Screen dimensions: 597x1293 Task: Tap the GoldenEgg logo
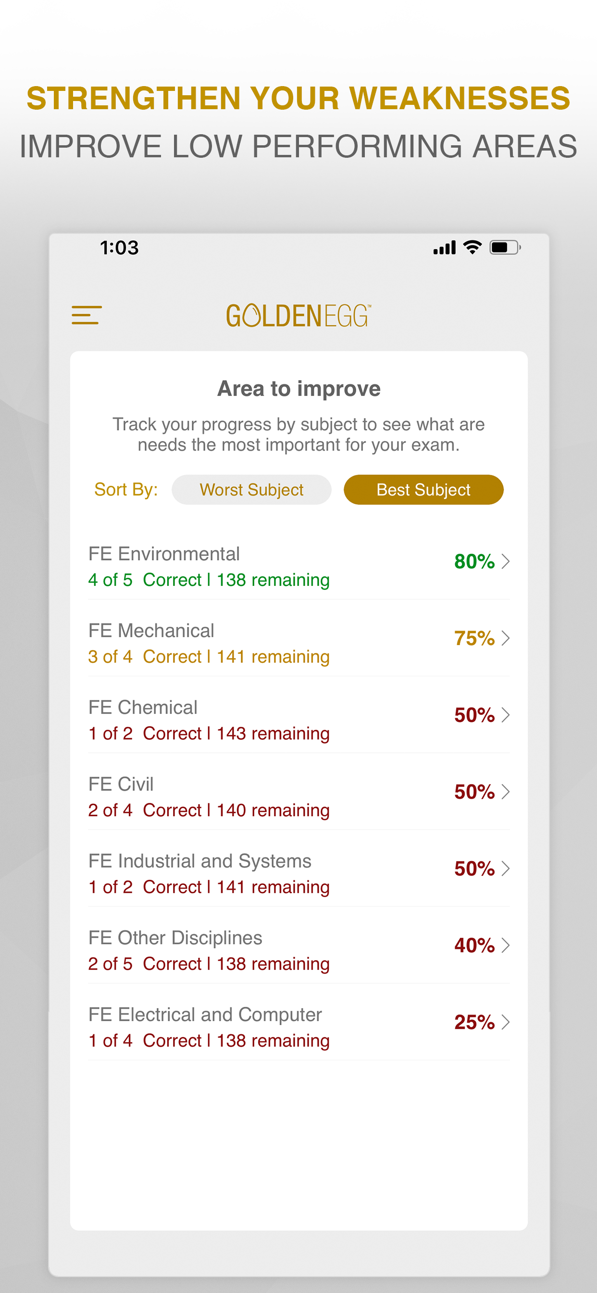tap(298, 316)
